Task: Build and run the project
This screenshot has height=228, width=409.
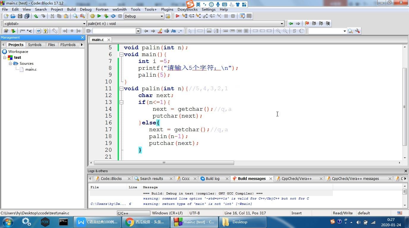Action: coord(106,16)
